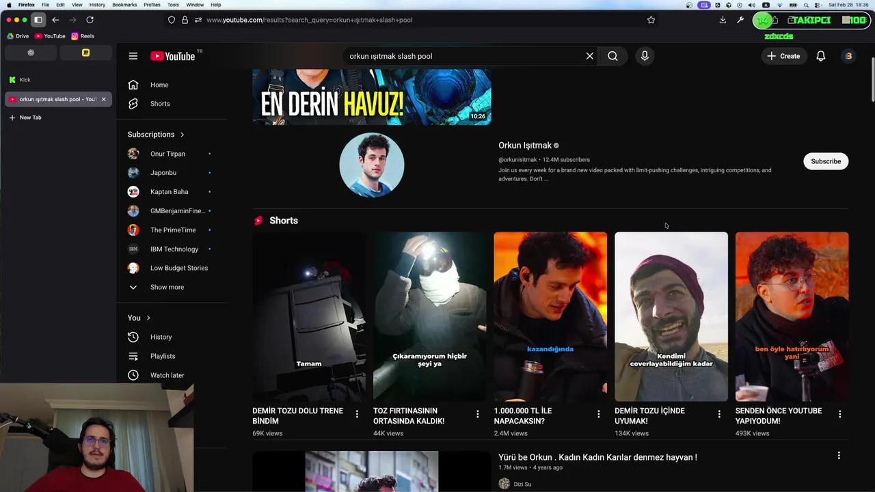Open the Yürü be Orkun video title

click(597, 457)
